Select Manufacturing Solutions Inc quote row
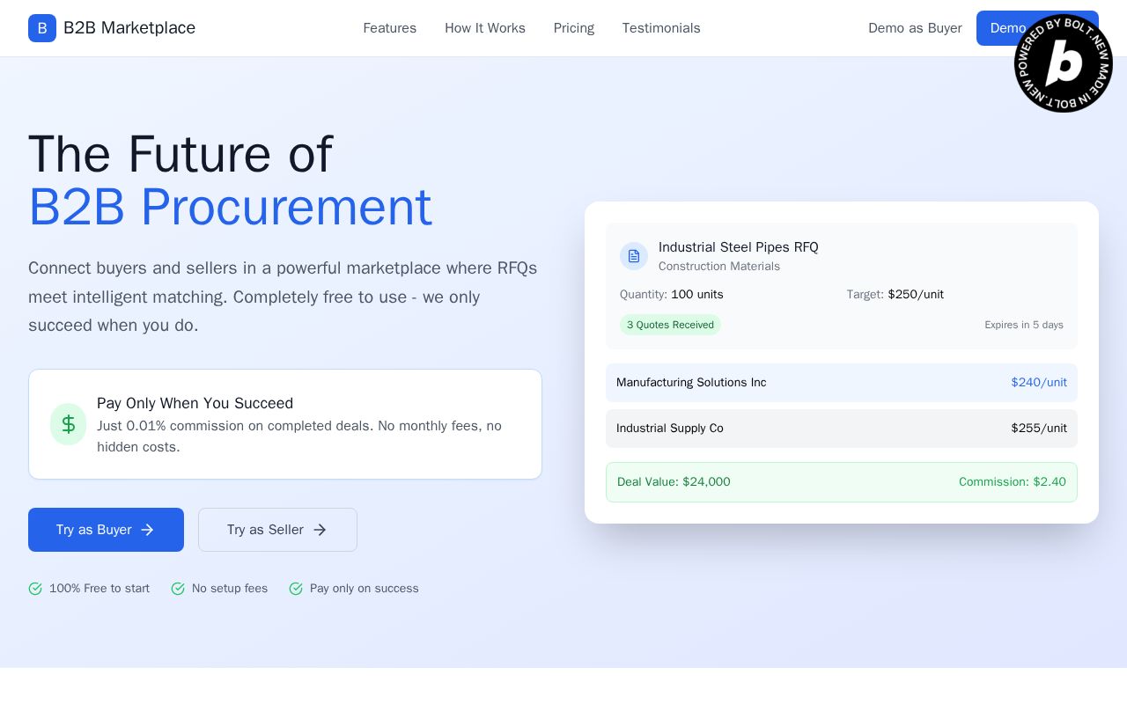Screen dimensions: 1127x704 point(842,383)
